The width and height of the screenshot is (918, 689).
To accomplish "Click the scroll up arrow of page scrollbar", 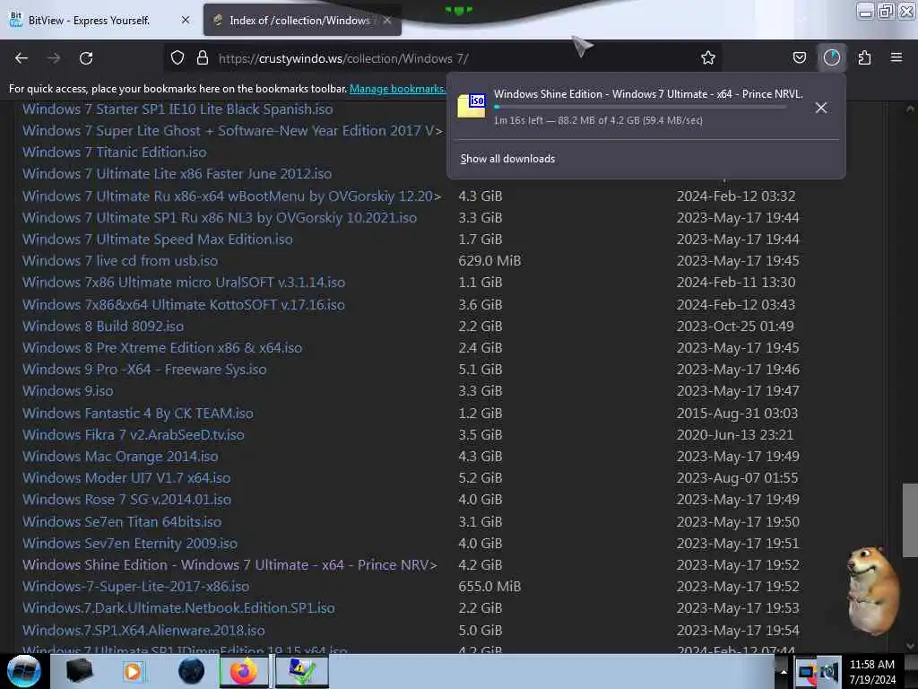I will [910, 109].
